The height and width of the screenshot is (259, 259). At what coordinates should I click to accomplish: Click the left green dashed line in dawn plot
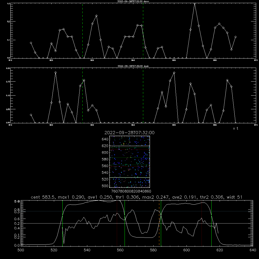pos(82,31)
